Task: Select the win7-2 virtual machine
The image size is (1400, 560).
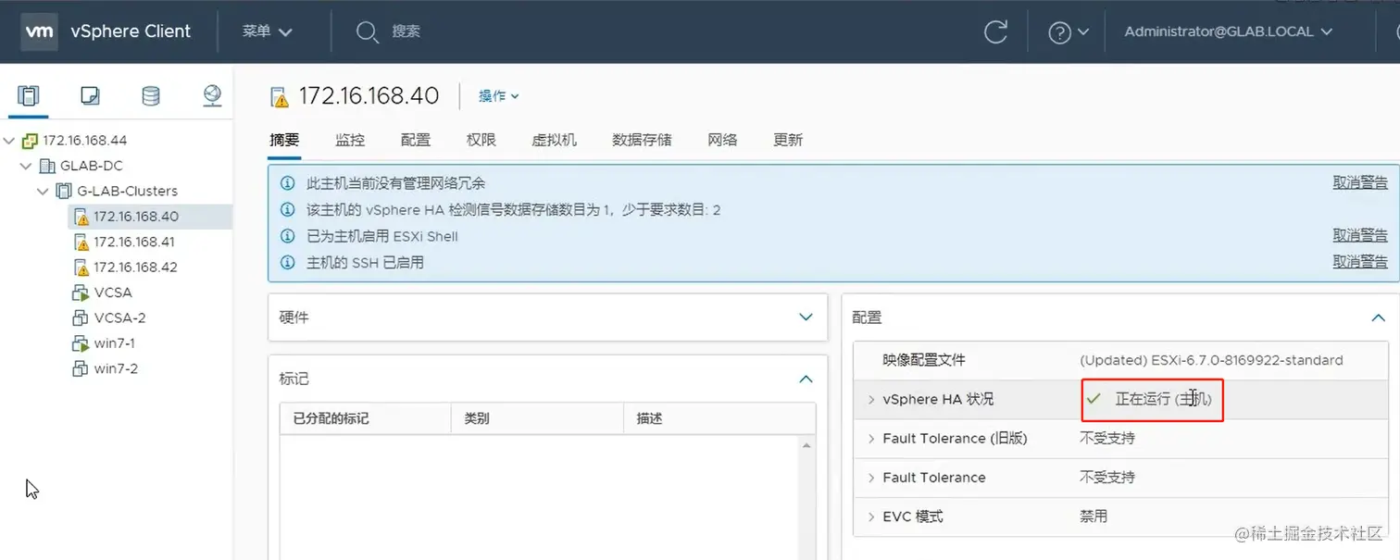Action: tap(116, 368)
